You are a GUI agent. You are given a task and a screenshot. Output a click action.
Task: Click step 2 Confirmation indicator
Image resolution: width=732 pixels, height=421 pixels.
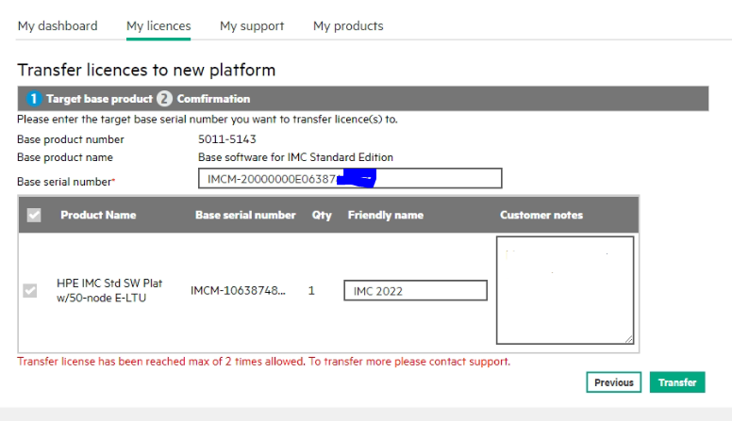click(x=204, y=99)
